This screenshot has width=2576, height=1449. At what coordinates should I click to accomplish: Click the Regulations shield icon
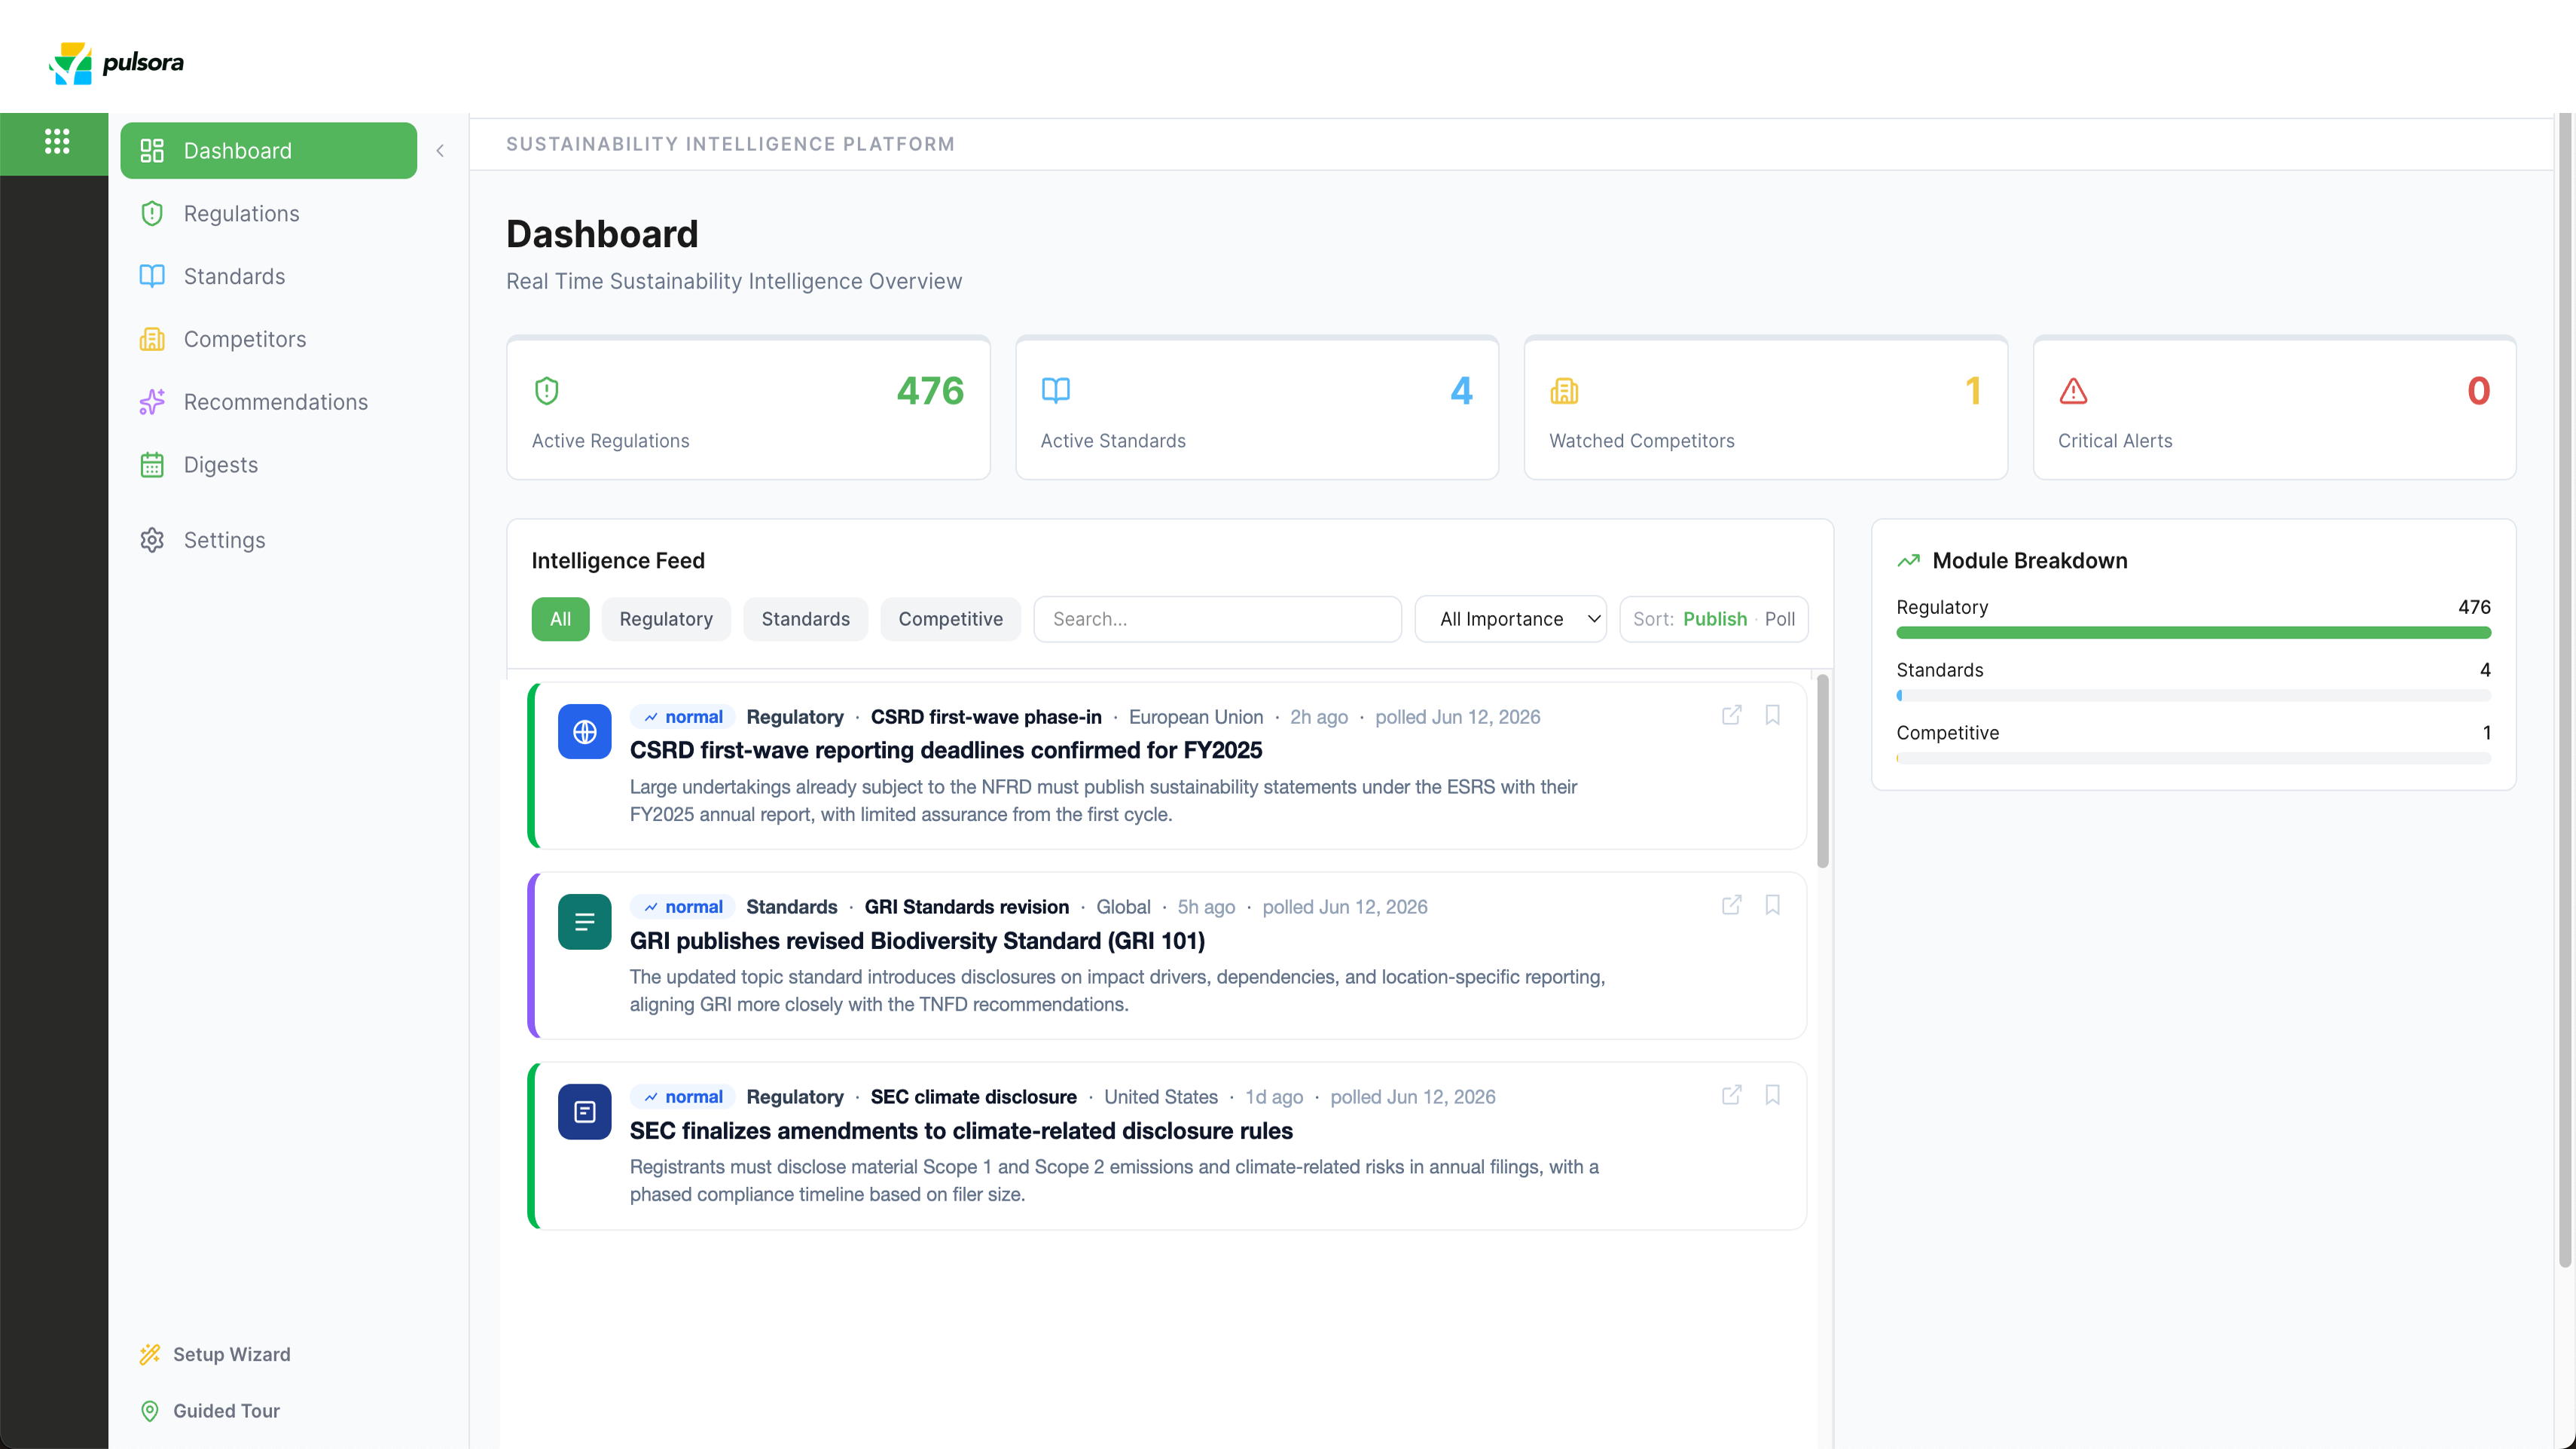[152, 213]
